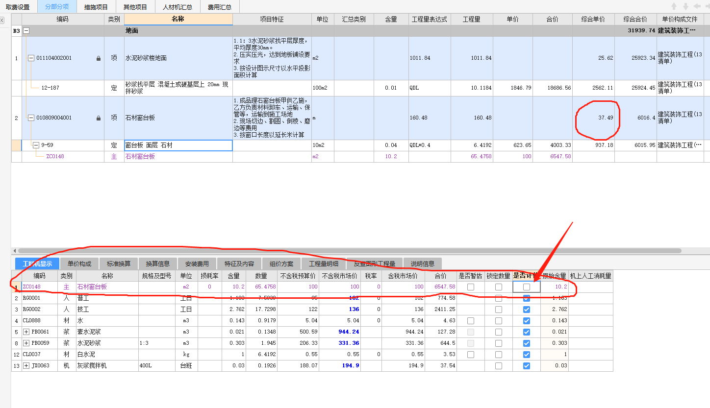Image resolution: width=710 pixels, height=408 pixels.
Task: Open the 其他项目 tab
Action: 135,7
